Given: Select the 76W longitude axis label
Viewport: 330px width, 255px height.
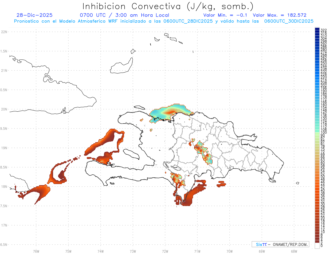Looking at the screenshot, I should [36, 251].
